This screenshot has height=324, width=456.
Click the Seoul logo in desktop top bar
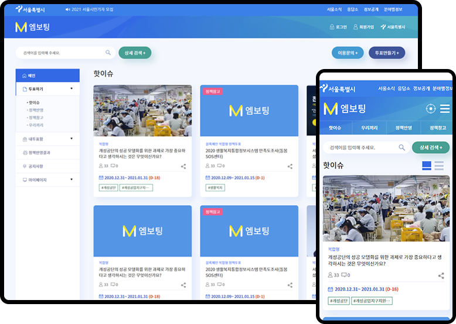click(x=30, y=9)
